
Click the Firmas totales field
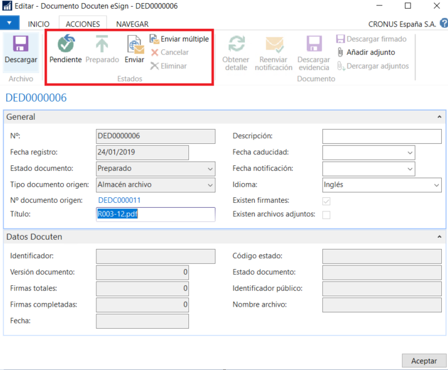(142, 289)
